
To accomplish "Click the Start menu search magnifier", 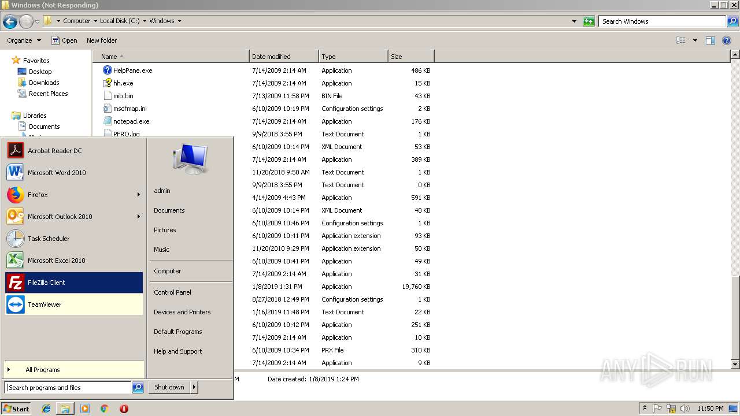I will (138, 388).
